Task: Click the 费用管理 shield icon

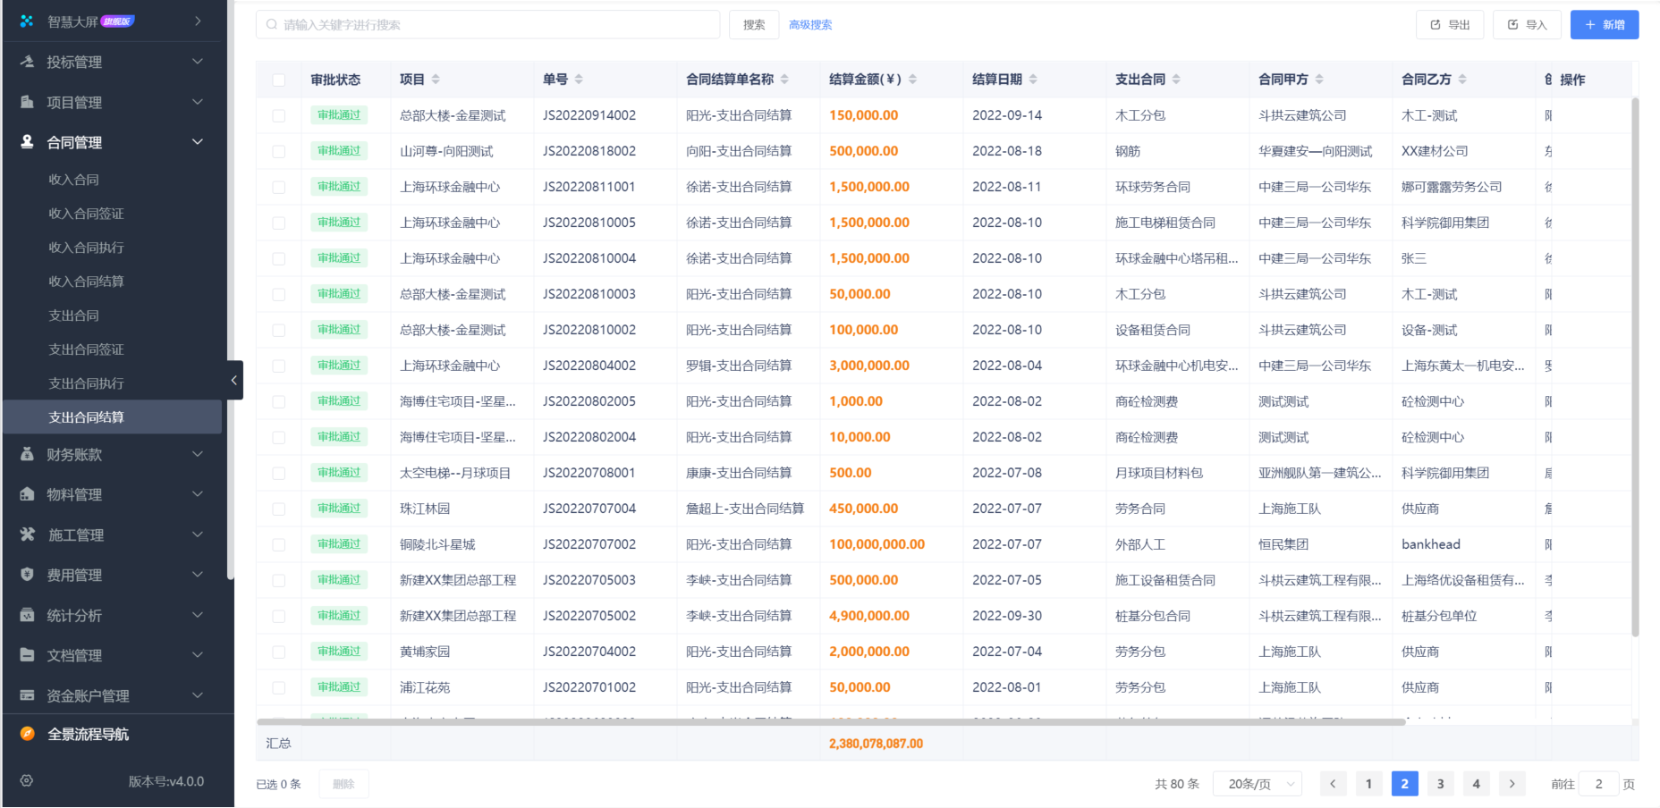Action: click(x=27, y=575)
